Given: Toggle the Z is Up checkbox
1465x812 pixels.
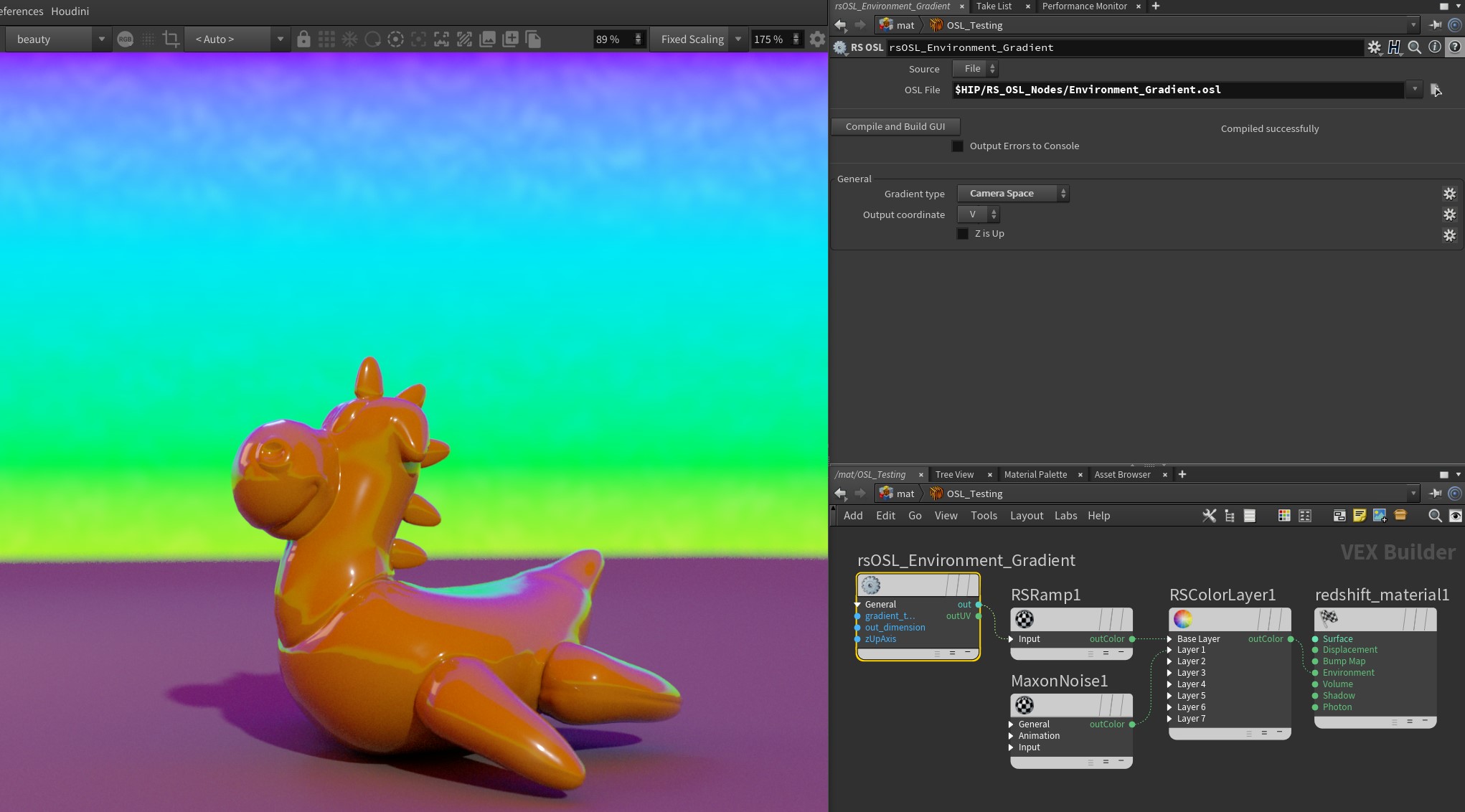Looking at the screenshot, I should (963, 234).
